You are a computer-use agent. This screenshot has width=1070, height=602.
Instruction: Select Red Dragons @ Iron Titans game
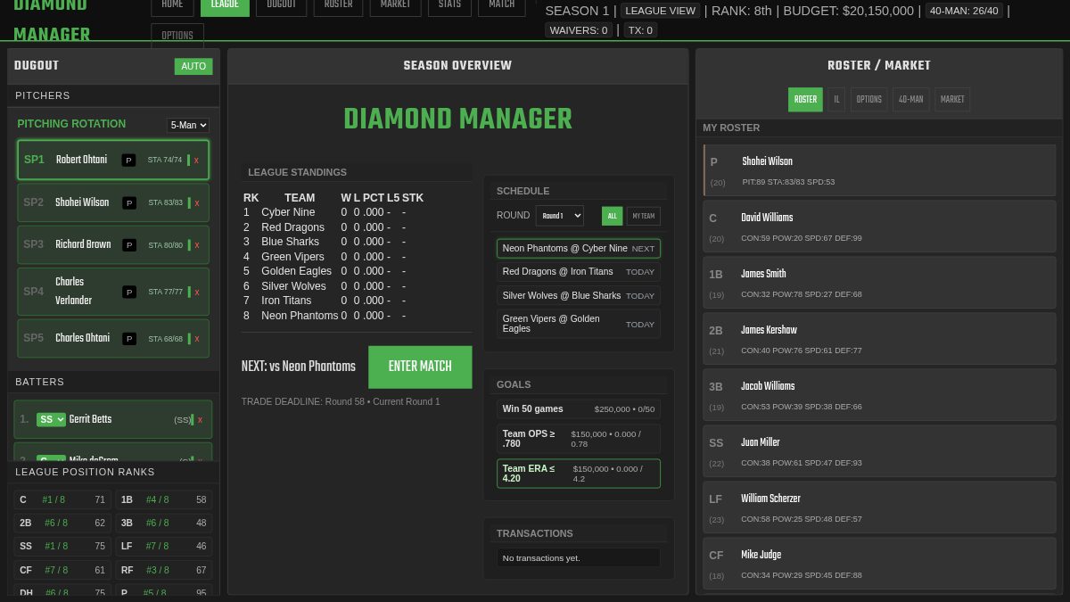click(579, 272)
